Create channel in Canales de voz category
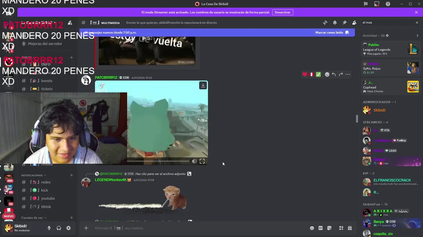Image resolution: width=423 pixels, height=237 pixels. tap(71, 218)
